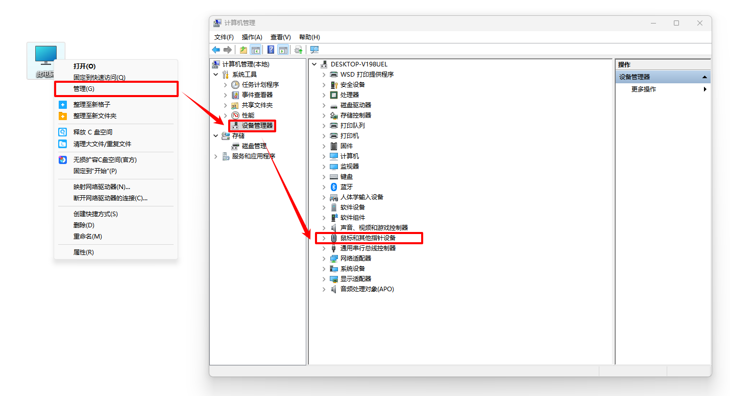Expand WSD 打印提供程序 category

click(x=324, y=74)
